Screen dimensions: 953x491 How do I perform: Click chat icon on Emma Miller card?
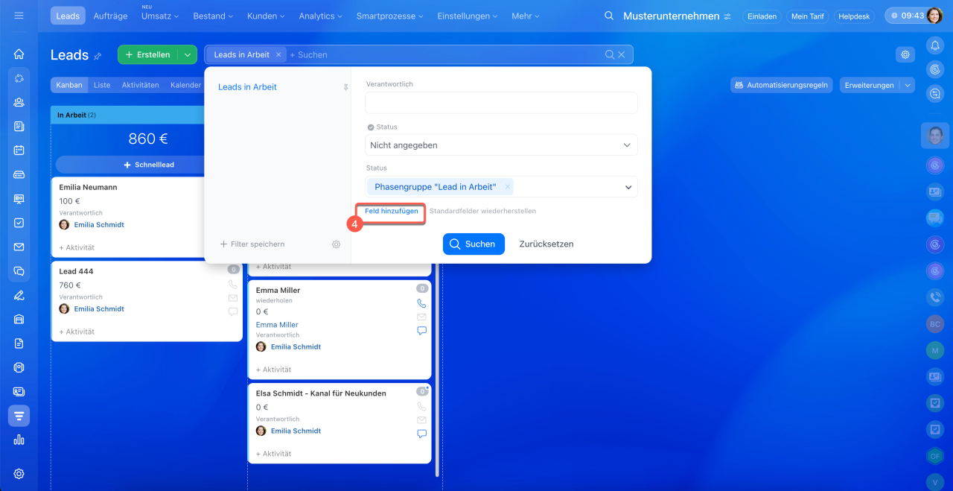(x=421, y=330)
